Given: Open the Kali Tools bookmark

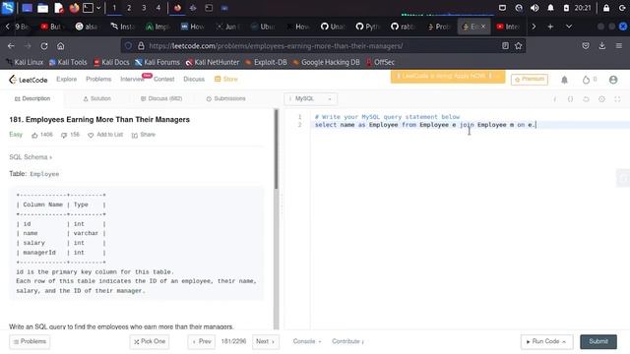Looking at the screenshot, I should [68, 62].
